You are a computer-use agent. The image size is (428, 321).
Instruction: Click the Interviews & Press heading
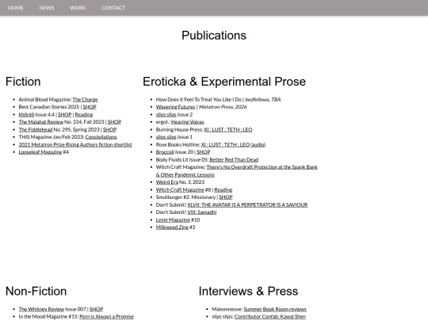[x=248, y=291]
